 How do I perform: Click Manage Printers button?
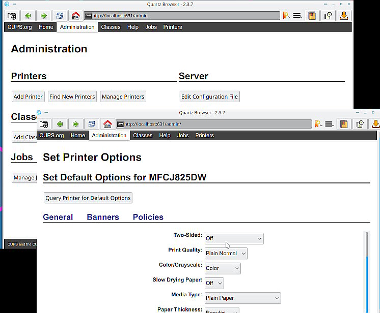123,97
